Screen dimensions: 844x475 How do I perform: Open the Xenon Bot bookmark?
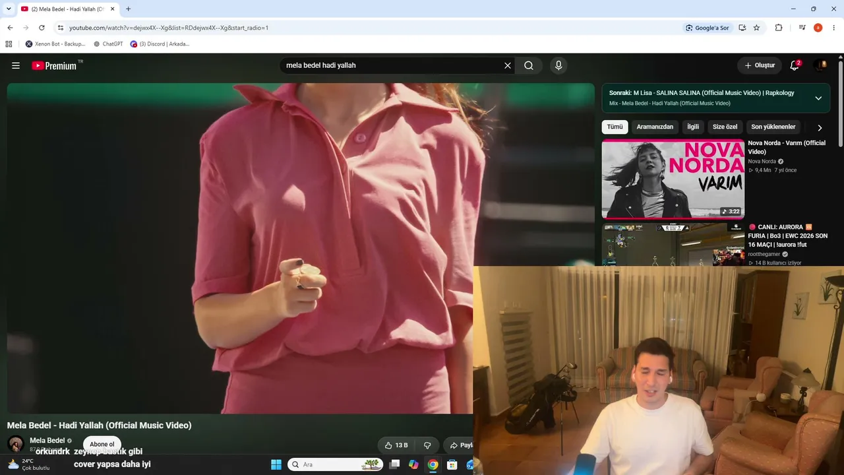55,44
